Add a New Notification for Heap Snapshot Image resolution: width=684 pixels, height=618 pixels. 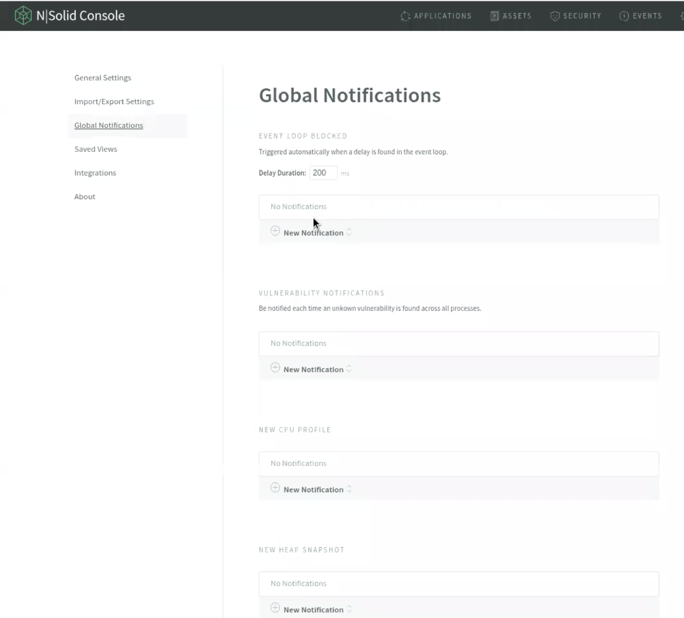(x=313, y=609)
